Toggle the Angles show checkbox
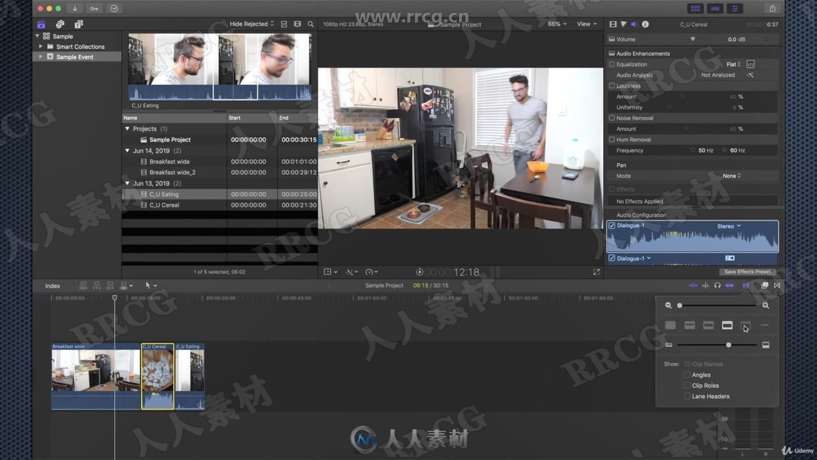This screenshot has width=817, height=460. coord(687,375)
